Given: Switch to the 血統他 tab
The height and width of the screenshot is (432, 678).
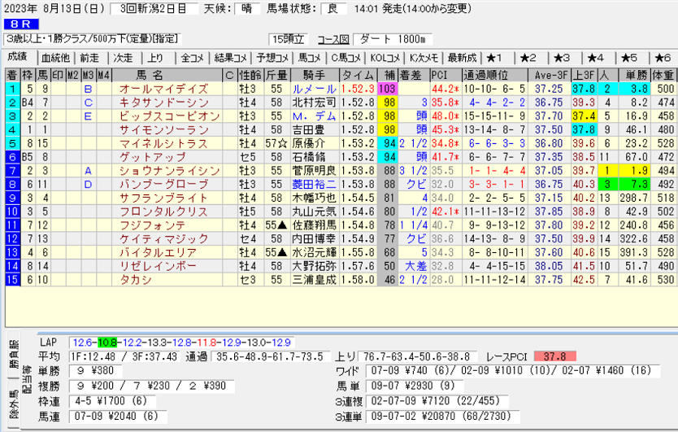Looking at the screenshot, I should (x=55, y=58).
